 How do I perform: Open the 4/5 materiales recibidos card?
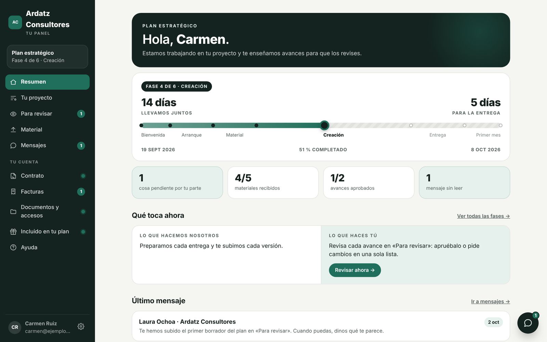(273, 183)
